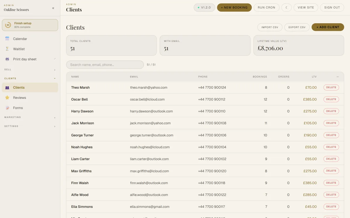Delete client Alfie Wood
This screenshot has width=350, height=218.
click(331, 195)
